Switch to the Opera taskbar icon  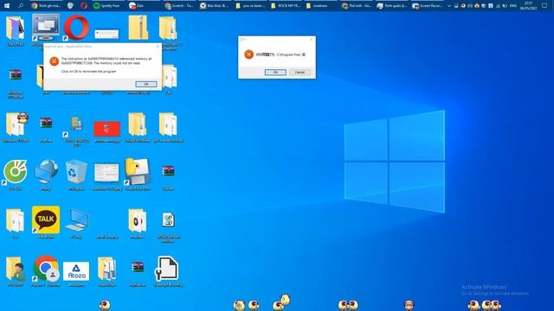[84, 6]
